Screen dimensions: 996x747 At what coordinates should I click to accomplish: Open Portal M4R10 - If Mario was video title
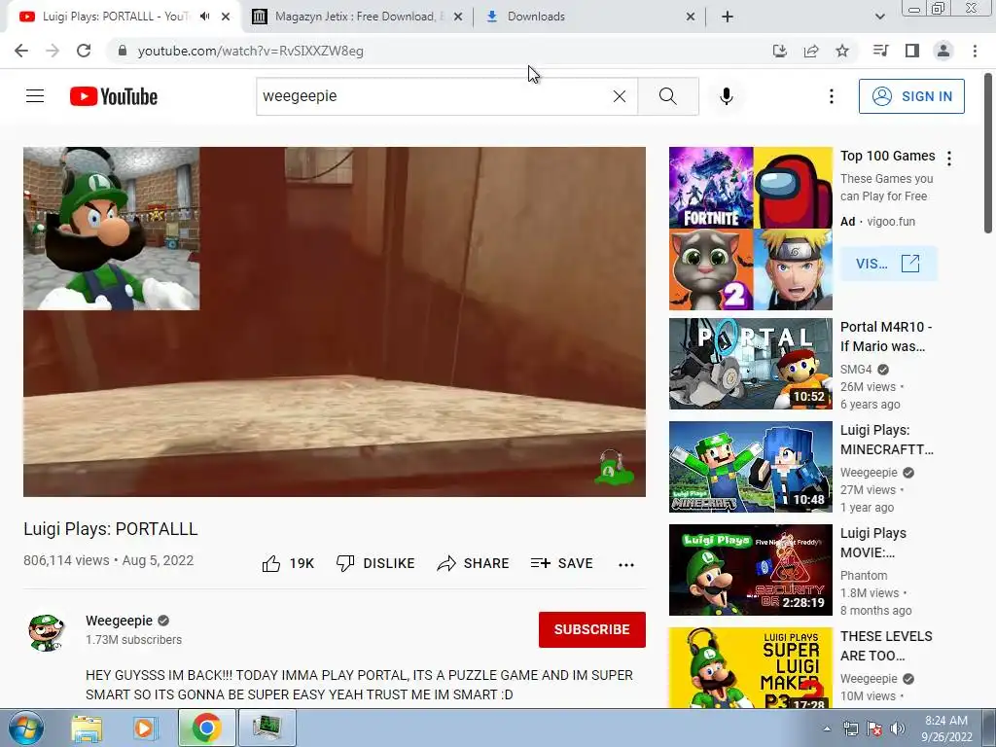[886, 337]
